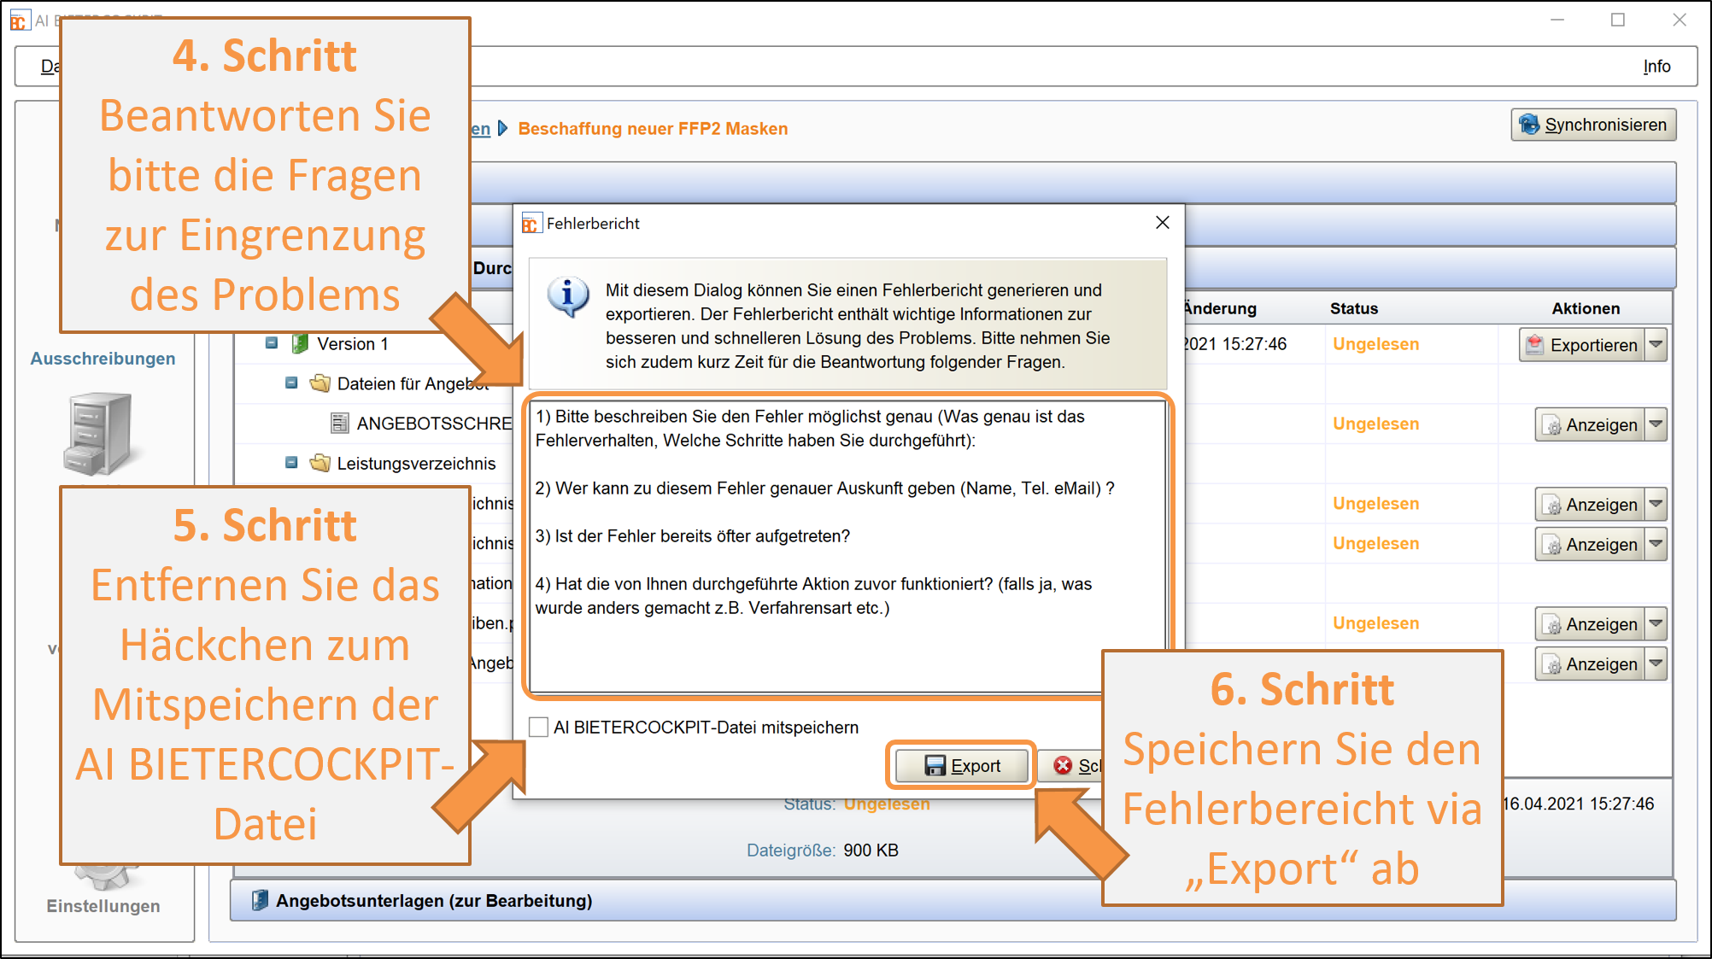Close the Fehlerbericht dialog with the X
This screenshot has height=959, width=1712.
click(x=1162, y=223)
